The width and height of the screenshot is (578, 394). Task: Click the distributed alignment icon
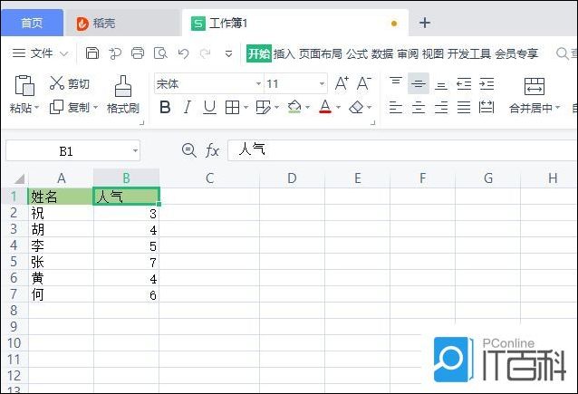pos(486,107)
